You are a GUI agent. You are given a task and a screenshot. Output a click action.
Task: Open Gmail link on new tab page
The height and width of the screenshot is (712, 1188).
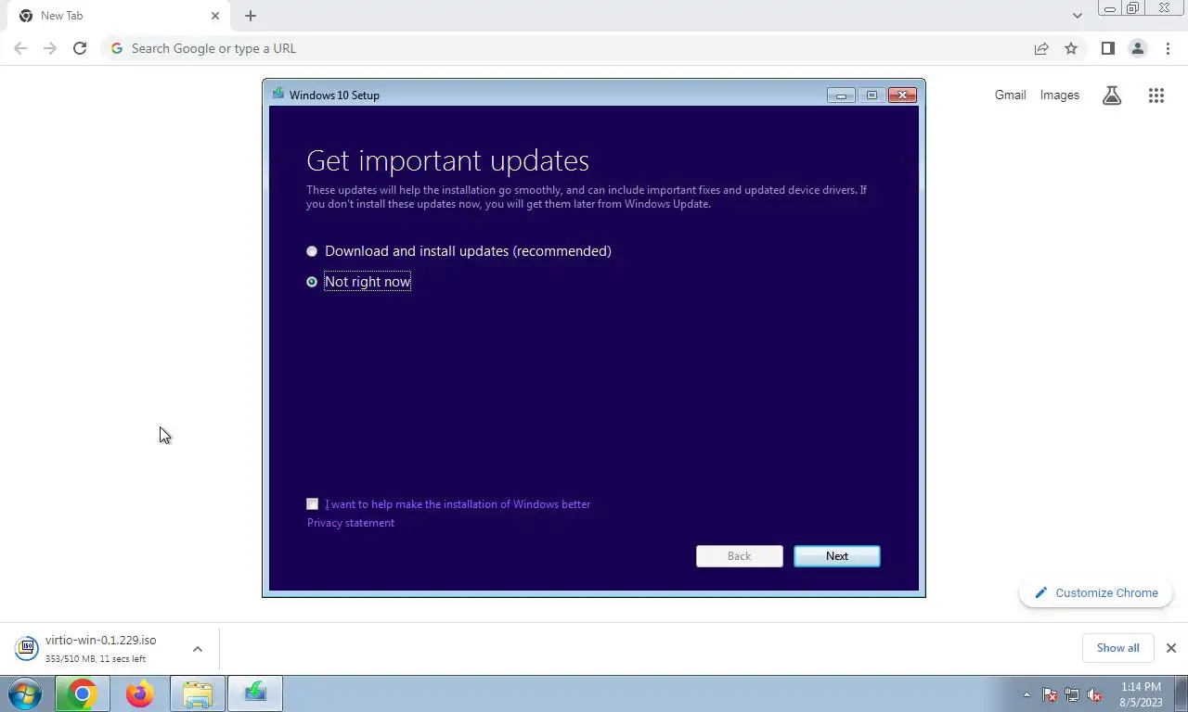click(1010, 95)
